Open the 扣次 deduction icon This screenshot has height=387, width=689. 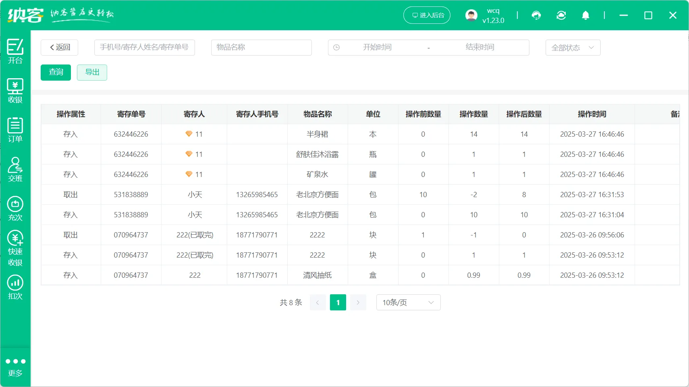pos(15,287)
